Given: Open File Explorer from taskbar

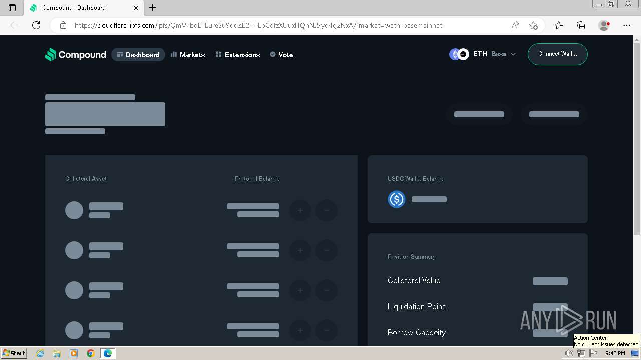Looking at the screenshot, I should [57, 353].
